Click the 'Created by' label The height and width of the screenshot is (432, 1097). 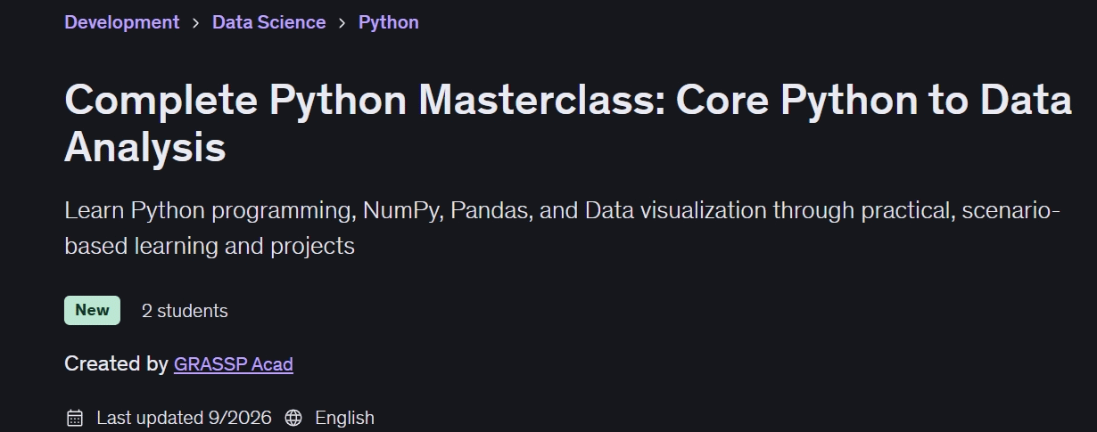coord(116,363)
